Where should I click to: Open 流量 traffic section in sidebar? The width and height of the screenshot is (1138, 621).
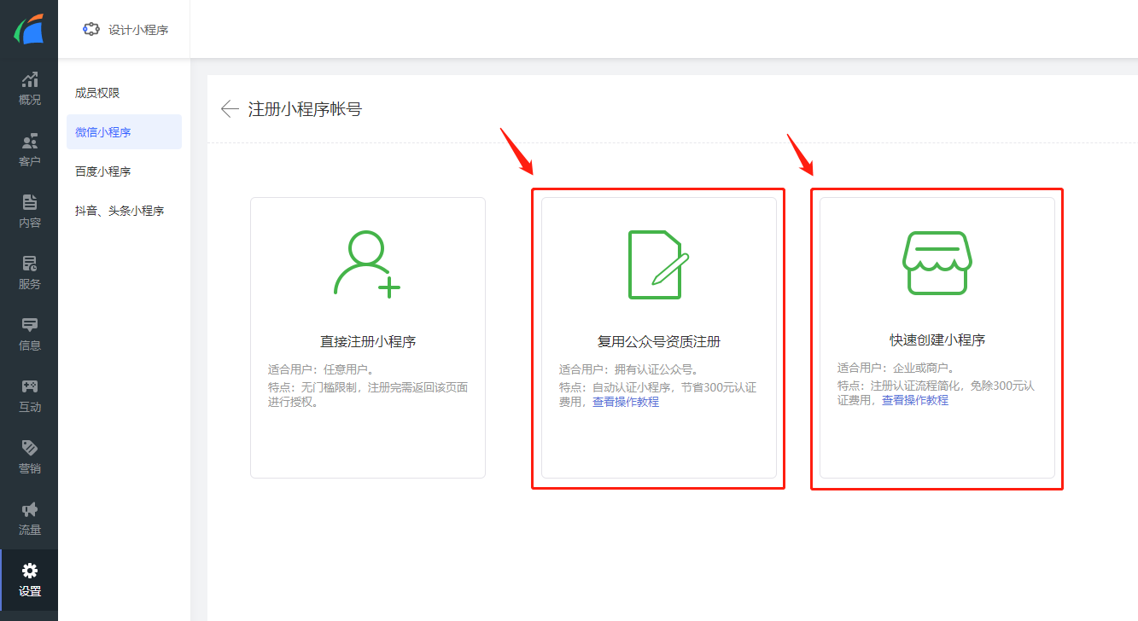pos(29,519)
